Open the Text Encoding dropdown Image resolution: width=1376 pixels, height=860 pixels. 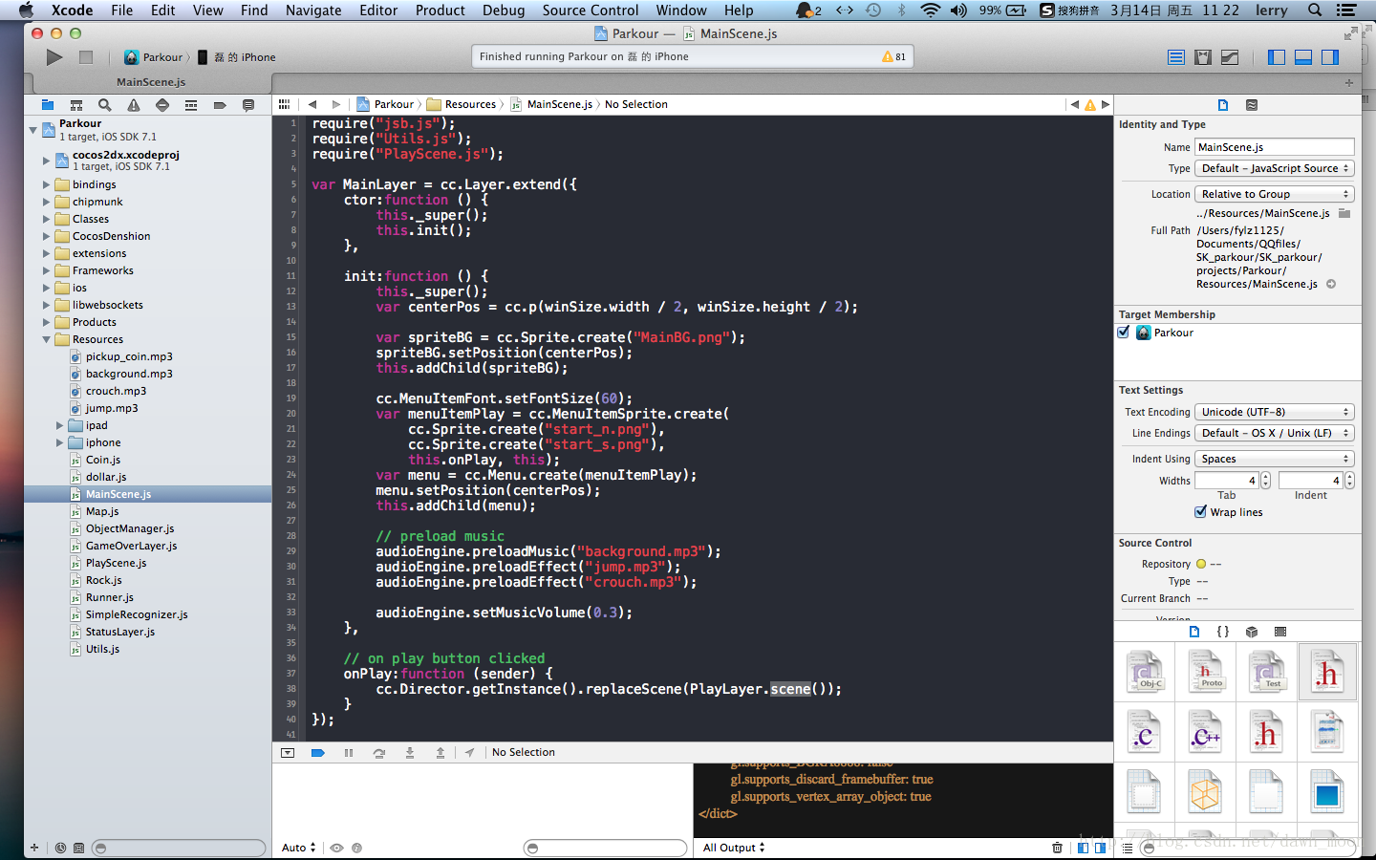[x=1275, y=412]
